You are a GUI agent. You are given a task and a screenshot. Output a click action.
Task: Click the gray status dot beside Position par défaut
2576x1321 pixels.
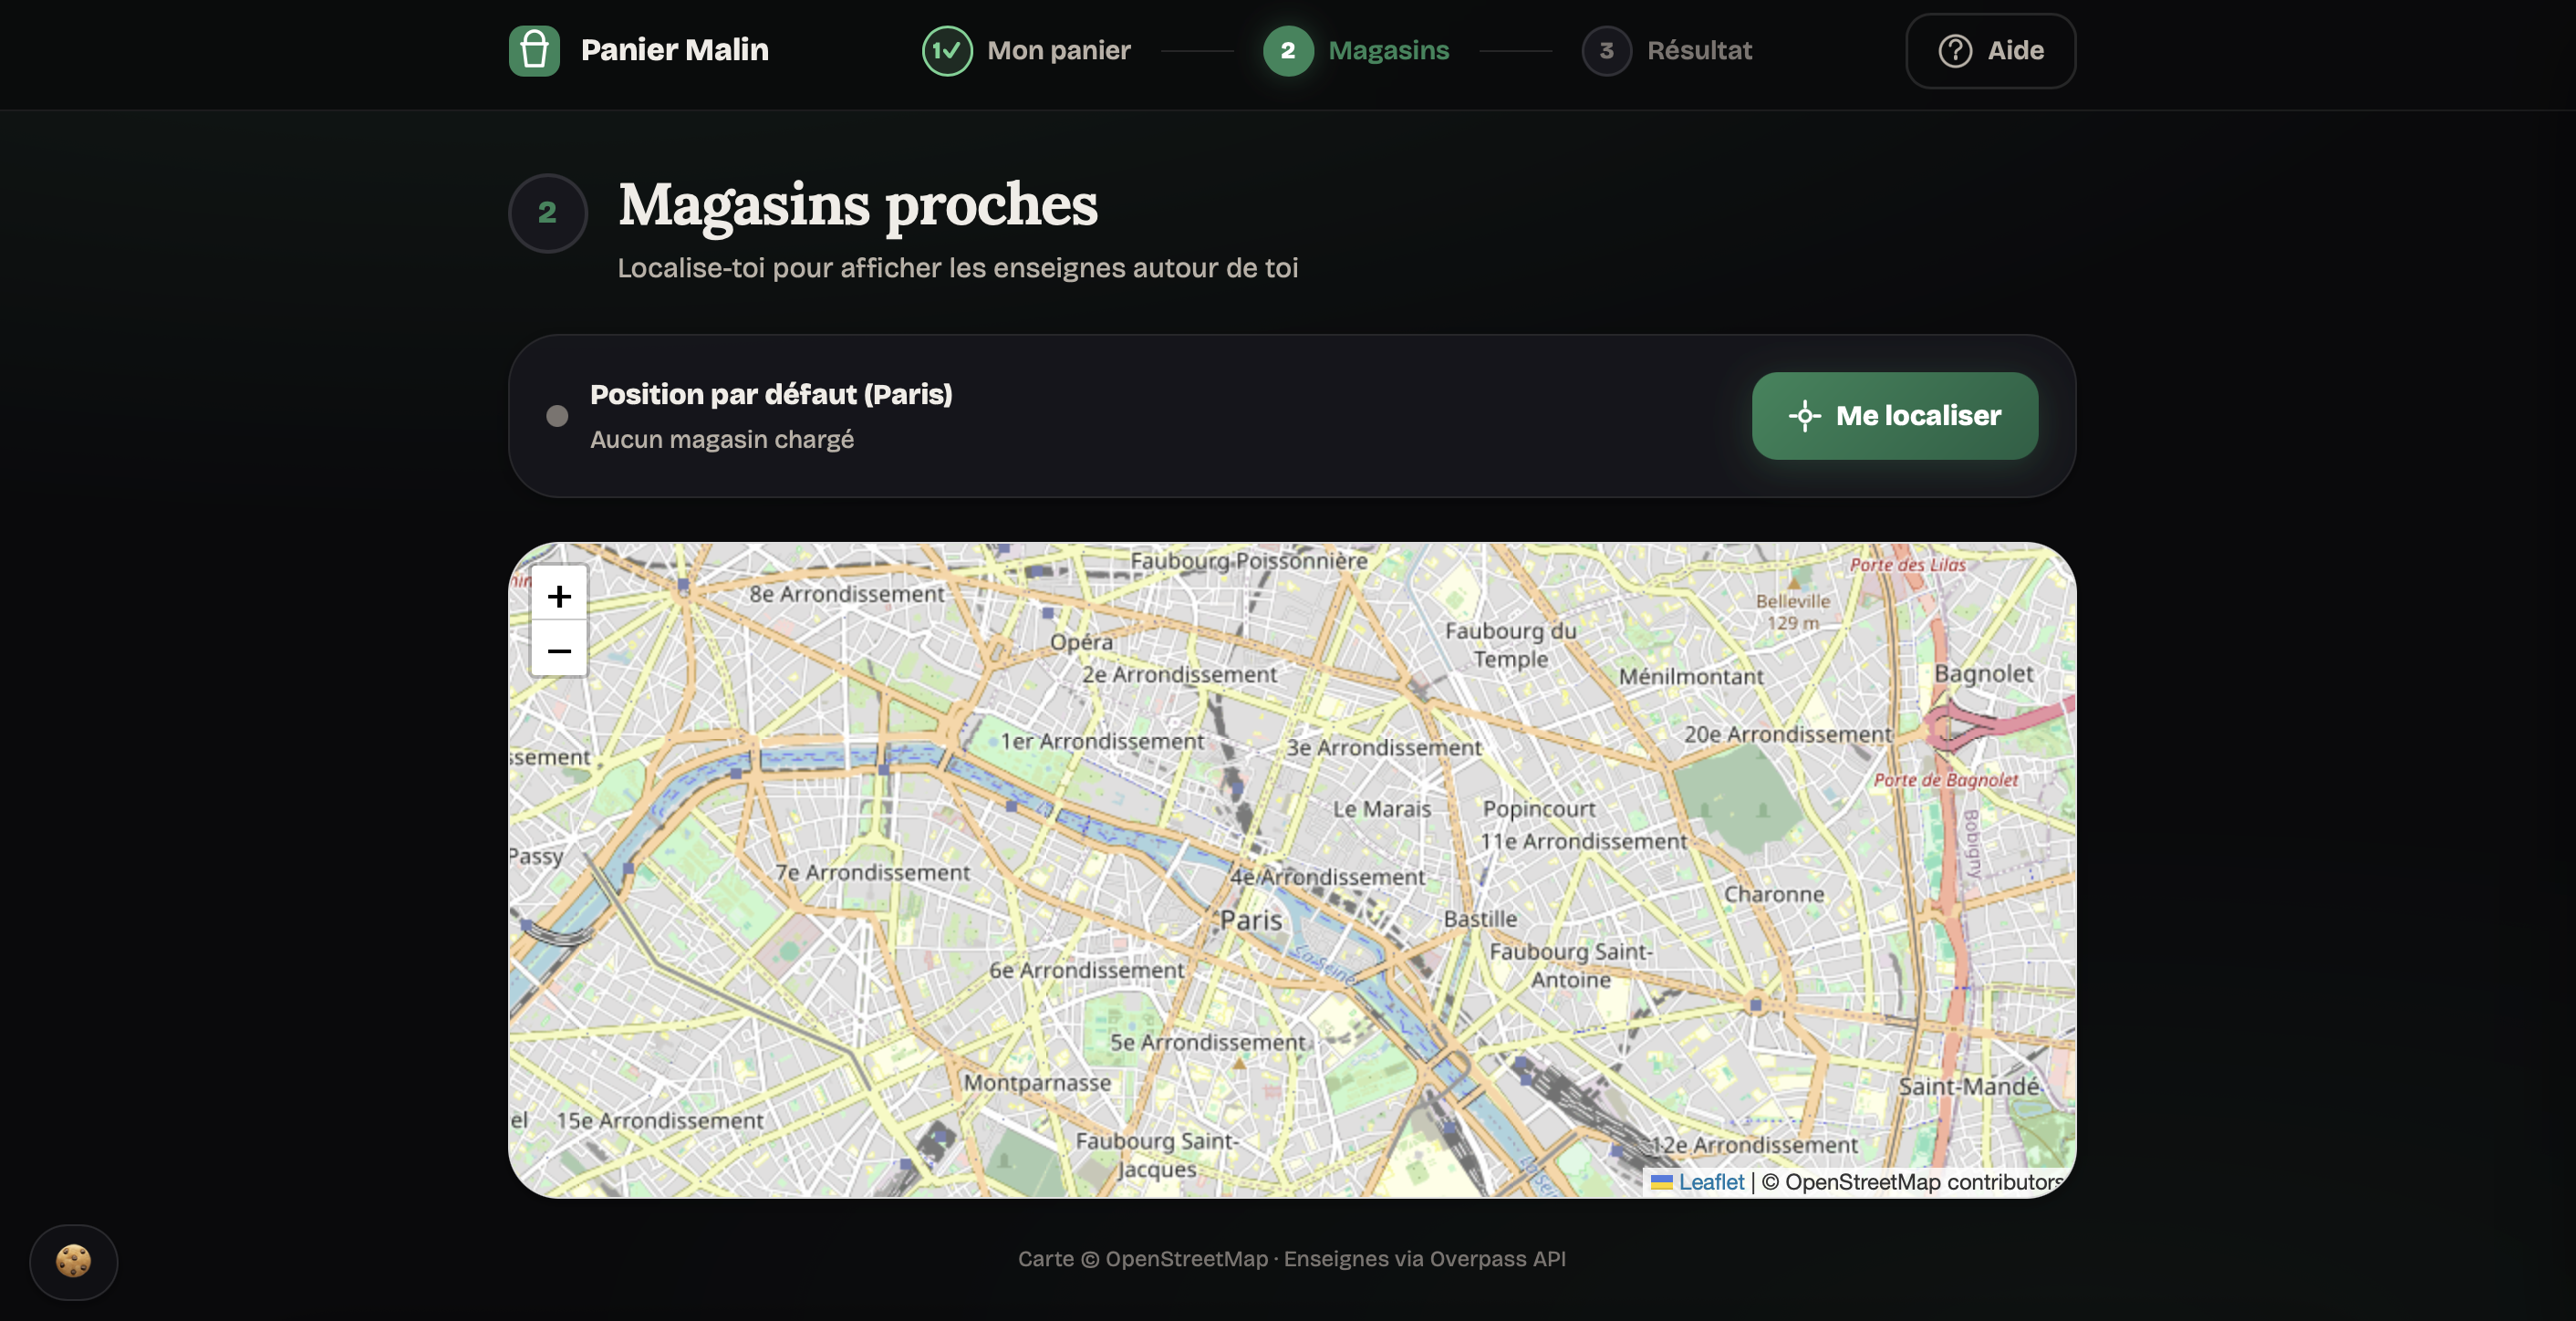tap(557, 416)
